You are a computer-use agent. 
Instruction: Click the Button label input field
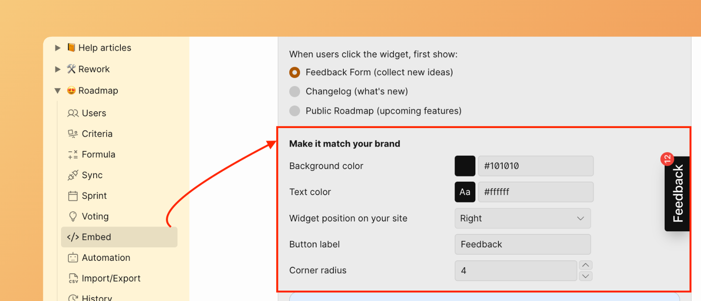522,244
